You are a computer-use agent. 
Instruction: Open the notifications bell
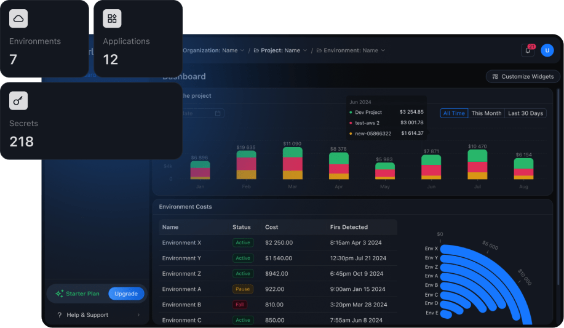(x=528, y=50)
